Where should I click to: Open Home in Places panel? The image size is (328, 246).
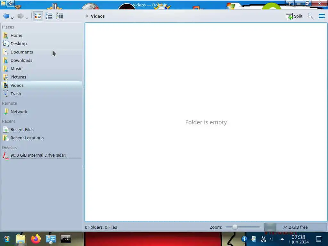(x=42, y=35)
